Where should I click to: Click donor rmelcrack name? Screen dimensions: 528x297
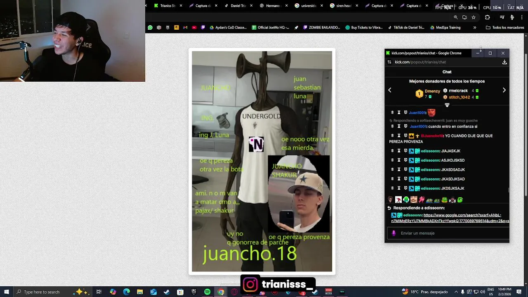(x=458, y=91)
